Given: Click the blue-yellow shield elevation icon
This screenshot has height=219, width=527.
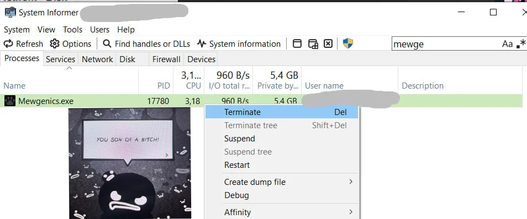Looking at the screenshot, I should 348,43.
